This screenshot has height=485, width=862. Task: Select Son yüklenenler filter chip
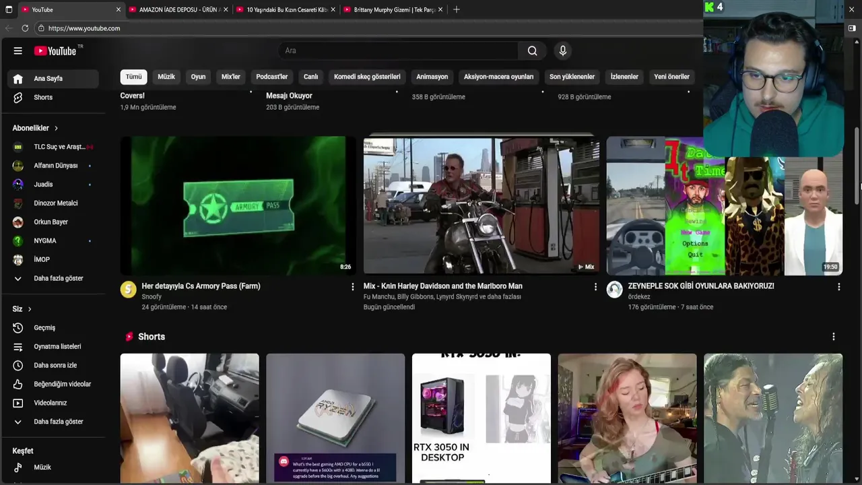pyautogui.click(x=572, y=77)
